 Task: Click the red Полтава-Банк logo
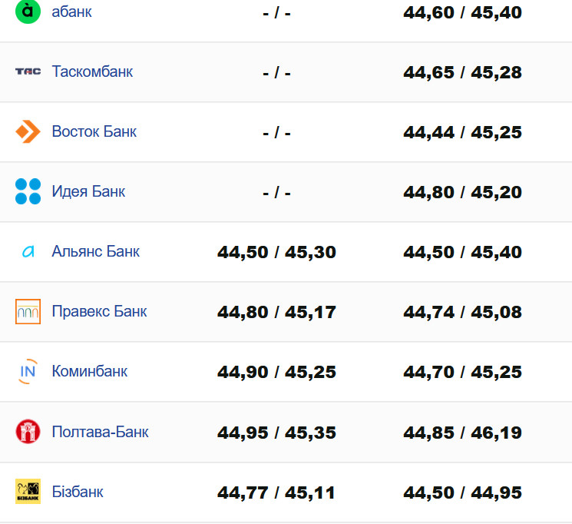(28, 431)
